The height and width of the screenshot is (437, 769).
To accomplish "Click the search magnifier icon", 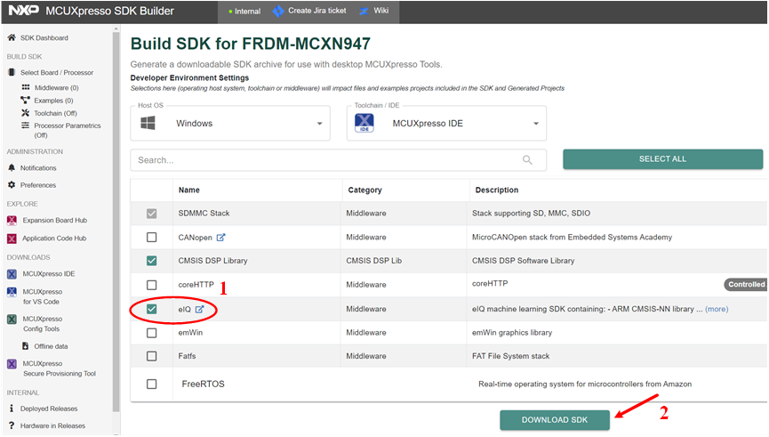I will pyautogui.click(x=527, y=159).
